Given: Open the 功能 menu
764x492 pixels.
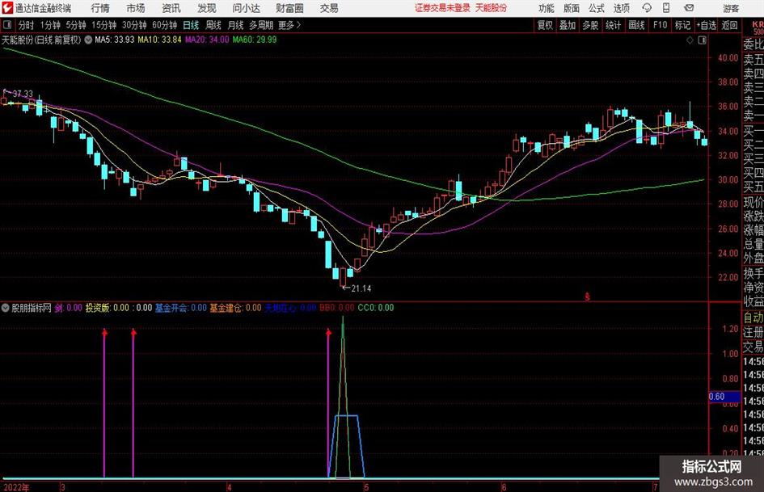Looking at the screenshot, I should [x=547, y=8].
